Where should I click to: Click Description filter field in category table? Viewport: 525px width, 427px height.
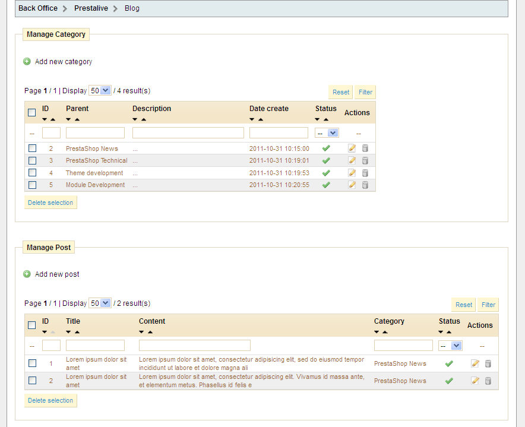[188, 133]
